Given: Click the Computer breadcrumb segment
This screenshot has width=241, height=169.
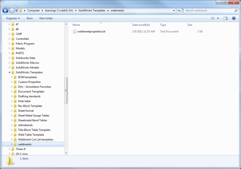Looking at the screenshot, I should pyautogui.click(x=33, y=10).
